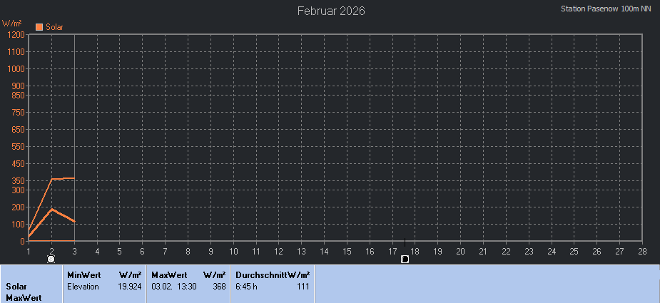Click the Station Pasenow 100m NN label
660x303 pixels.
pos(606,9)
